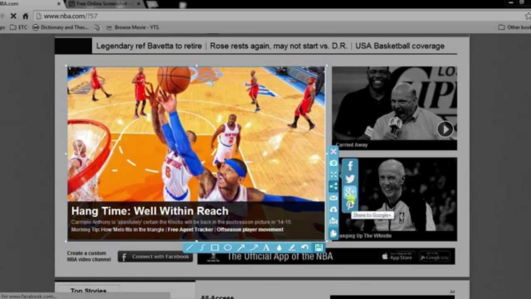Open the Carried Away video thumbnail
Screen dimensions: 531x299
point(394,108)
